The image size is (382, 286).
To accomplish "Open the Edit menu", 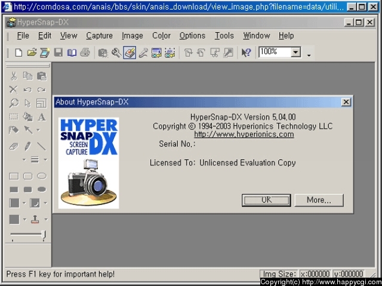I will pyautogui.click(x=45, y=36).
